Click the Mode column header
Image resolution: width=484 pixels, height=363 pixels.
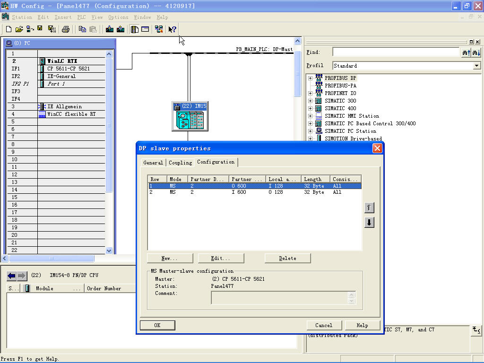coord(177,179)
